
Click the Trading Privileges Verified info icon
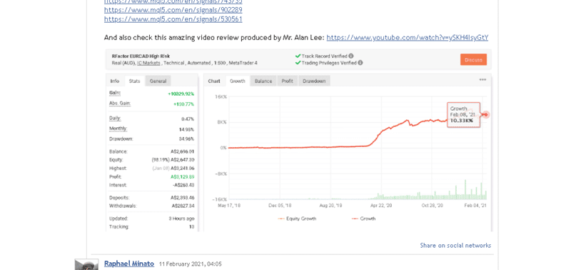(360, 63)
